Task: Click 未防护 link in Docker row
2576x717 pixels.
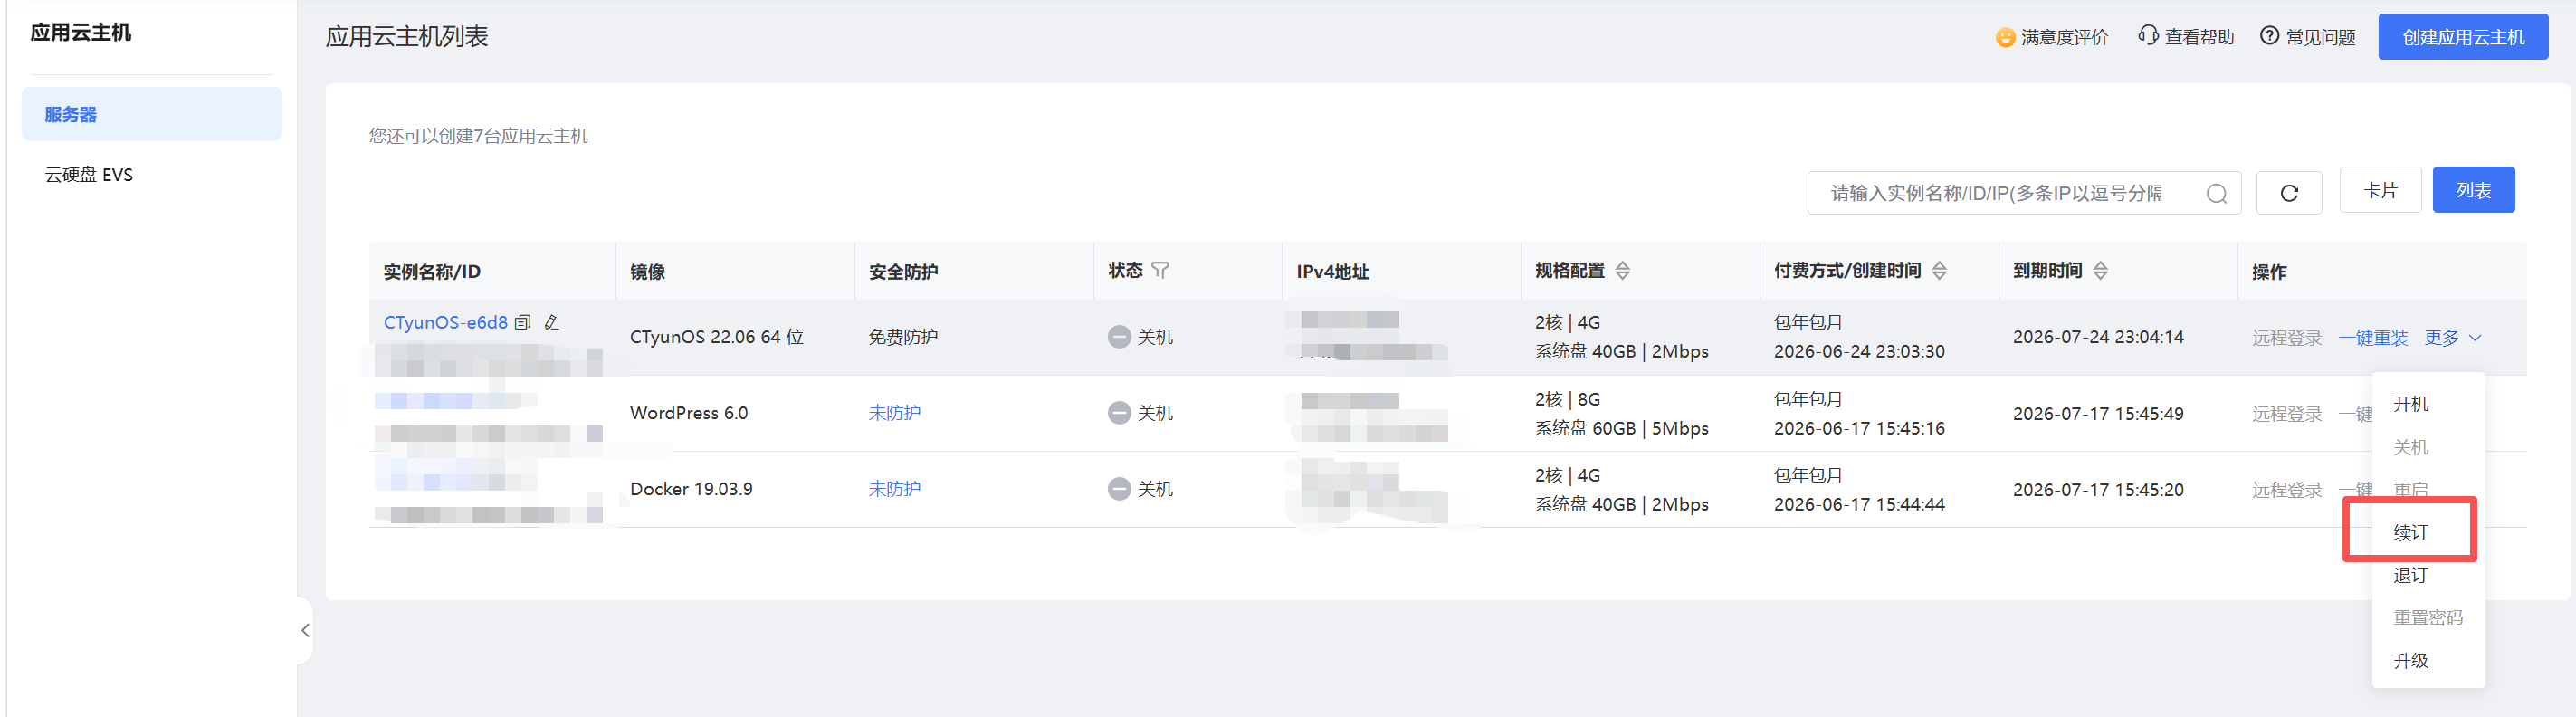Action: coord(894,489)
